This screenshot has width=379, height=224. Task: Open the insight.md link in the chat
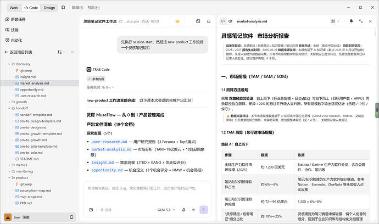click(103, 163)
